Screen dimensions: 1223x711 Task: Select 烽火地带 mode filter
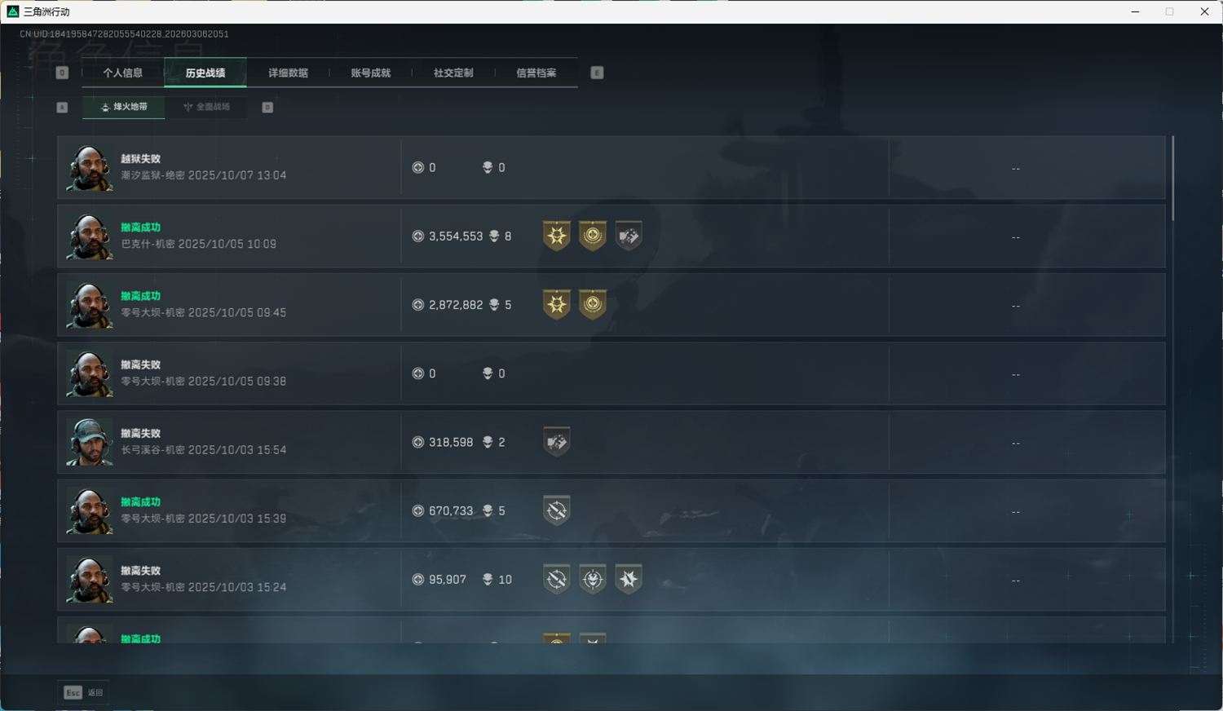(x=124, y=107)
